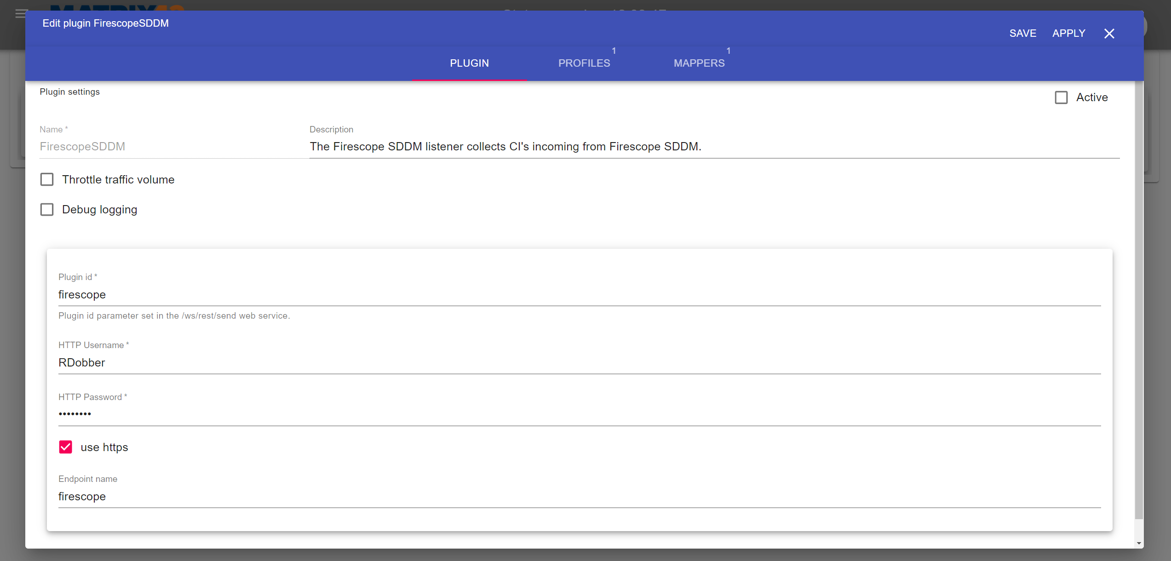Click the HTTP Password field
Viewport: 1171px width, 561px height.
point(579,414)
